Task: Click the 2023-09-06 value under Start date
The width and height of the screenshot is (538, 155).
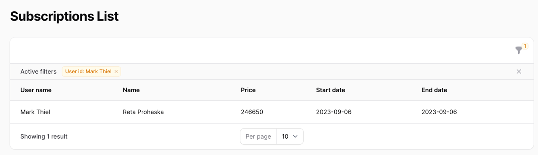Action: [334, 112]
